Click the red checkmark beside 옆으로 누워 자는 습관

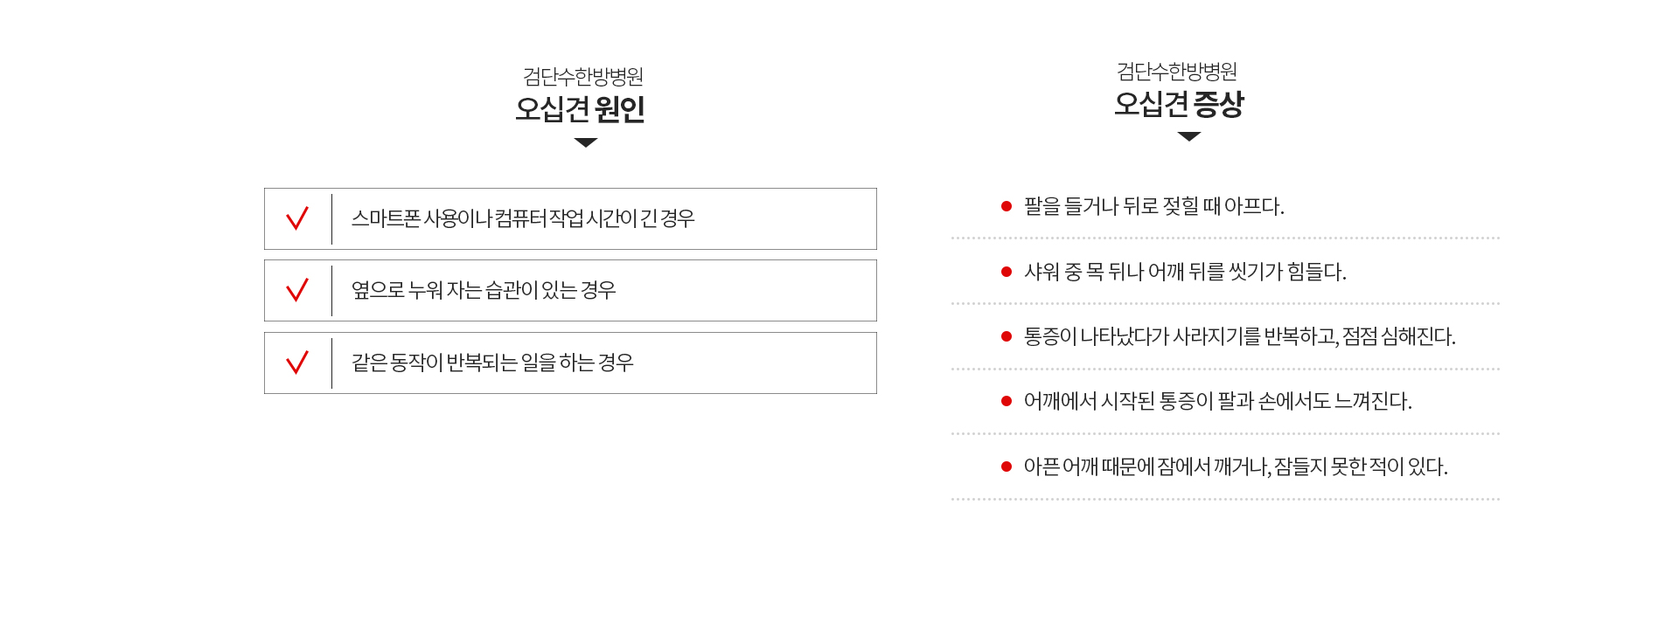coord(297,290)
